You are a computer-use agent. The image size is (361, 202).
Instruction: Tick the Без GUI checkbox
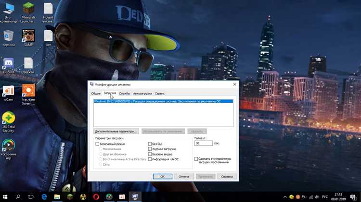(x=150, y=143)
